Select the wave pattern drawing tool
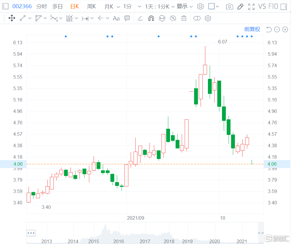The height and width of the screenshot is (244, 291). 54,18
